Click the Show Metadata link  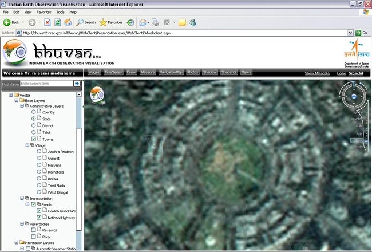pos(316,73)
